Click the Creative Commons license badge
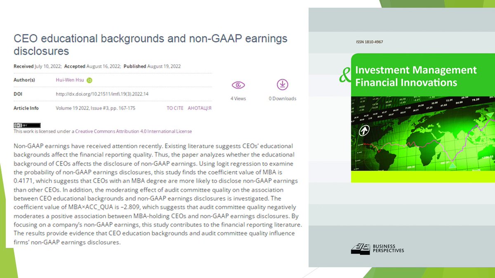This screenshot has height=278, width=495. coord(27,125)
